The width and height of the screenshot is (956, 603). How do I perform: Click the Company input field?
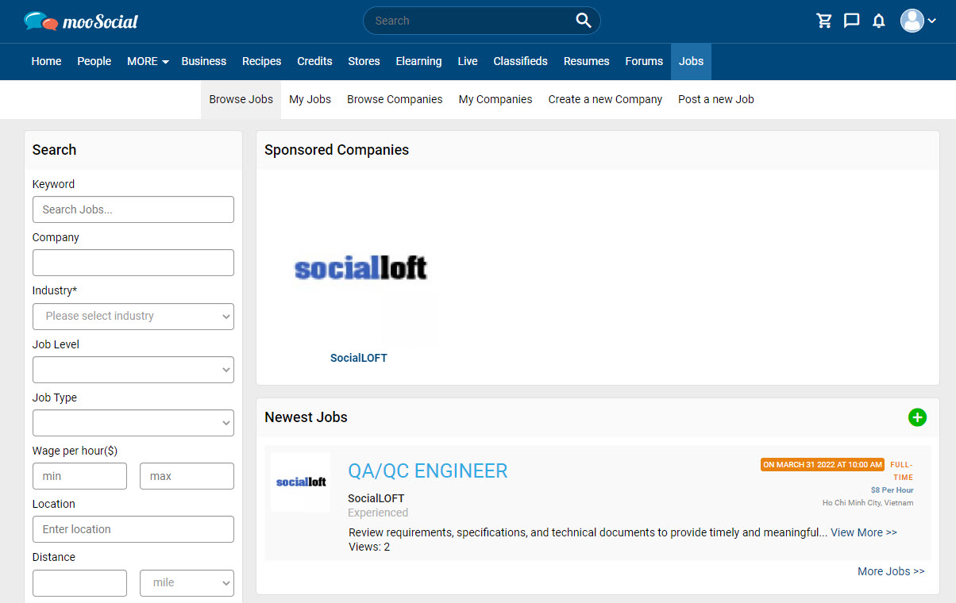pyautogui.click(x=133, y=263)
